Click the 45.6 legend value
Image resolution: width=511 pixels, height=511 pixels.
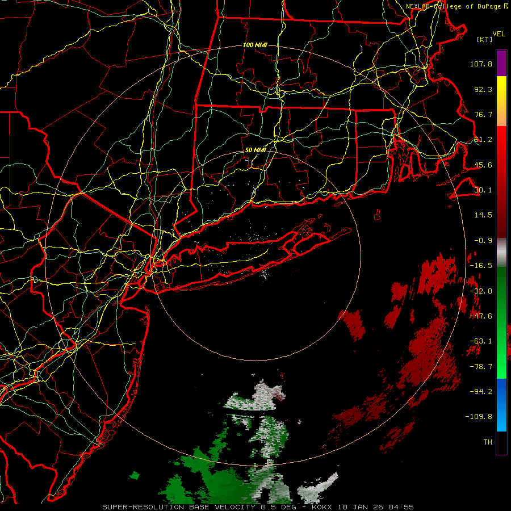tap(483, 165)
